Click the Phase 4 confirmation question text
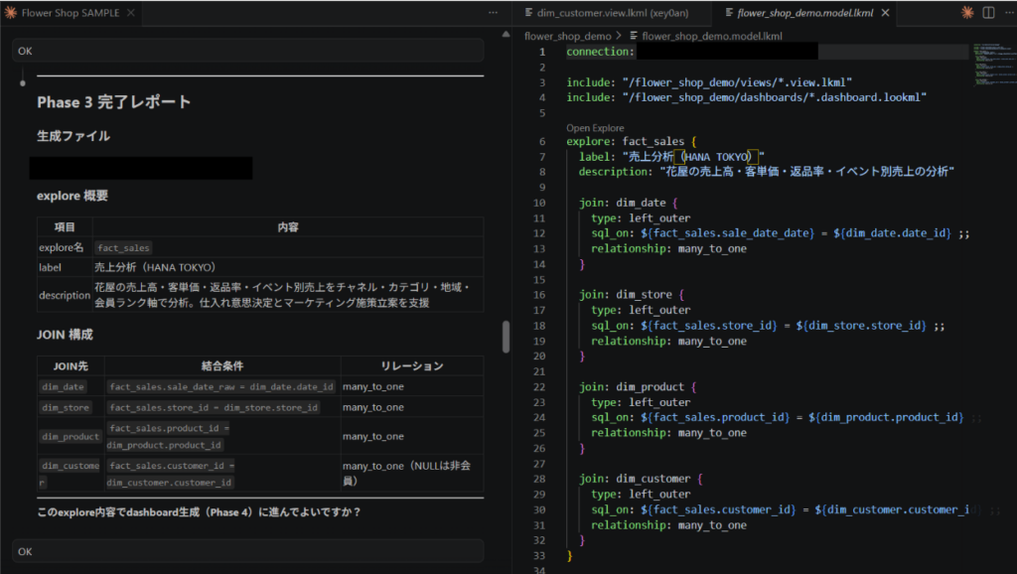This screenshot has height=574, width=1017. (199, 512)
